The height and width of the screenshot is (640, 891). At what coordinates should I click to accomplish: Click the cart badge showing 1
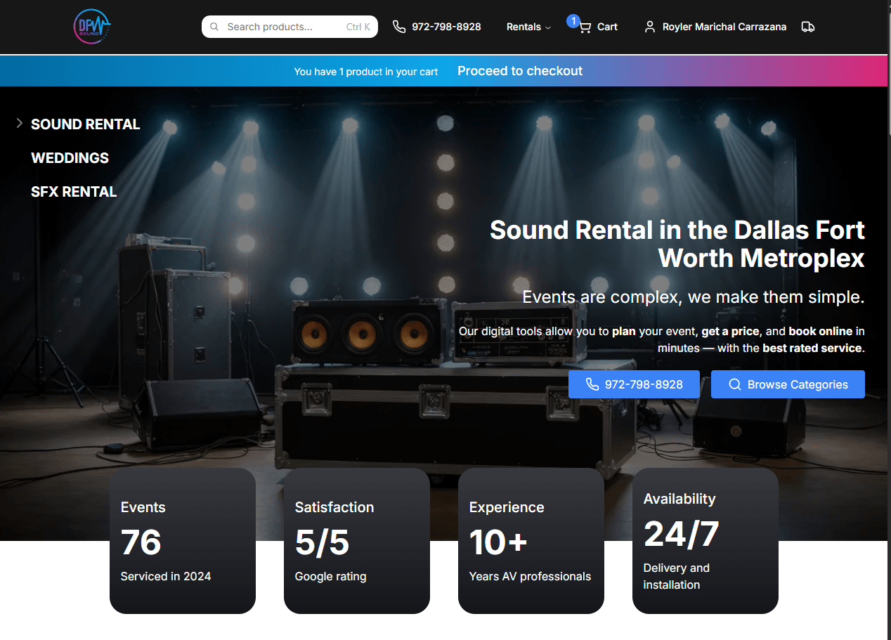[x=573, y=21]
